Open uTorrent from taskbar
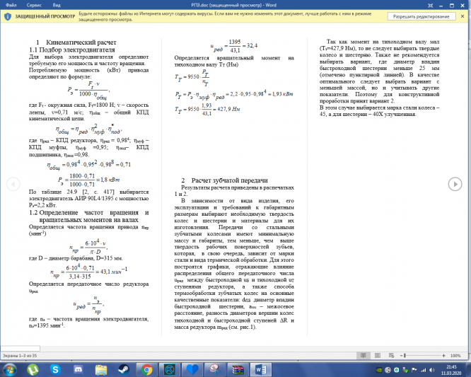The image size is (471, 377). (x=33, y=369)
